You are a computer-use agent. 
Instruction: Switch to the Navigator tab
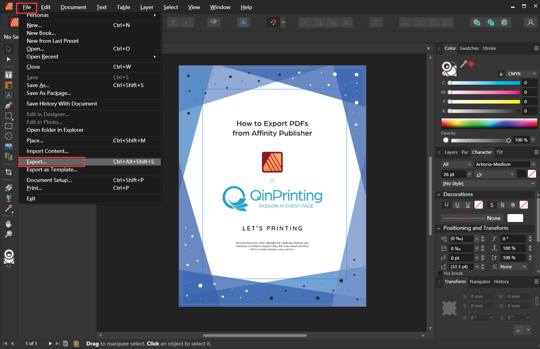point(480,282)
